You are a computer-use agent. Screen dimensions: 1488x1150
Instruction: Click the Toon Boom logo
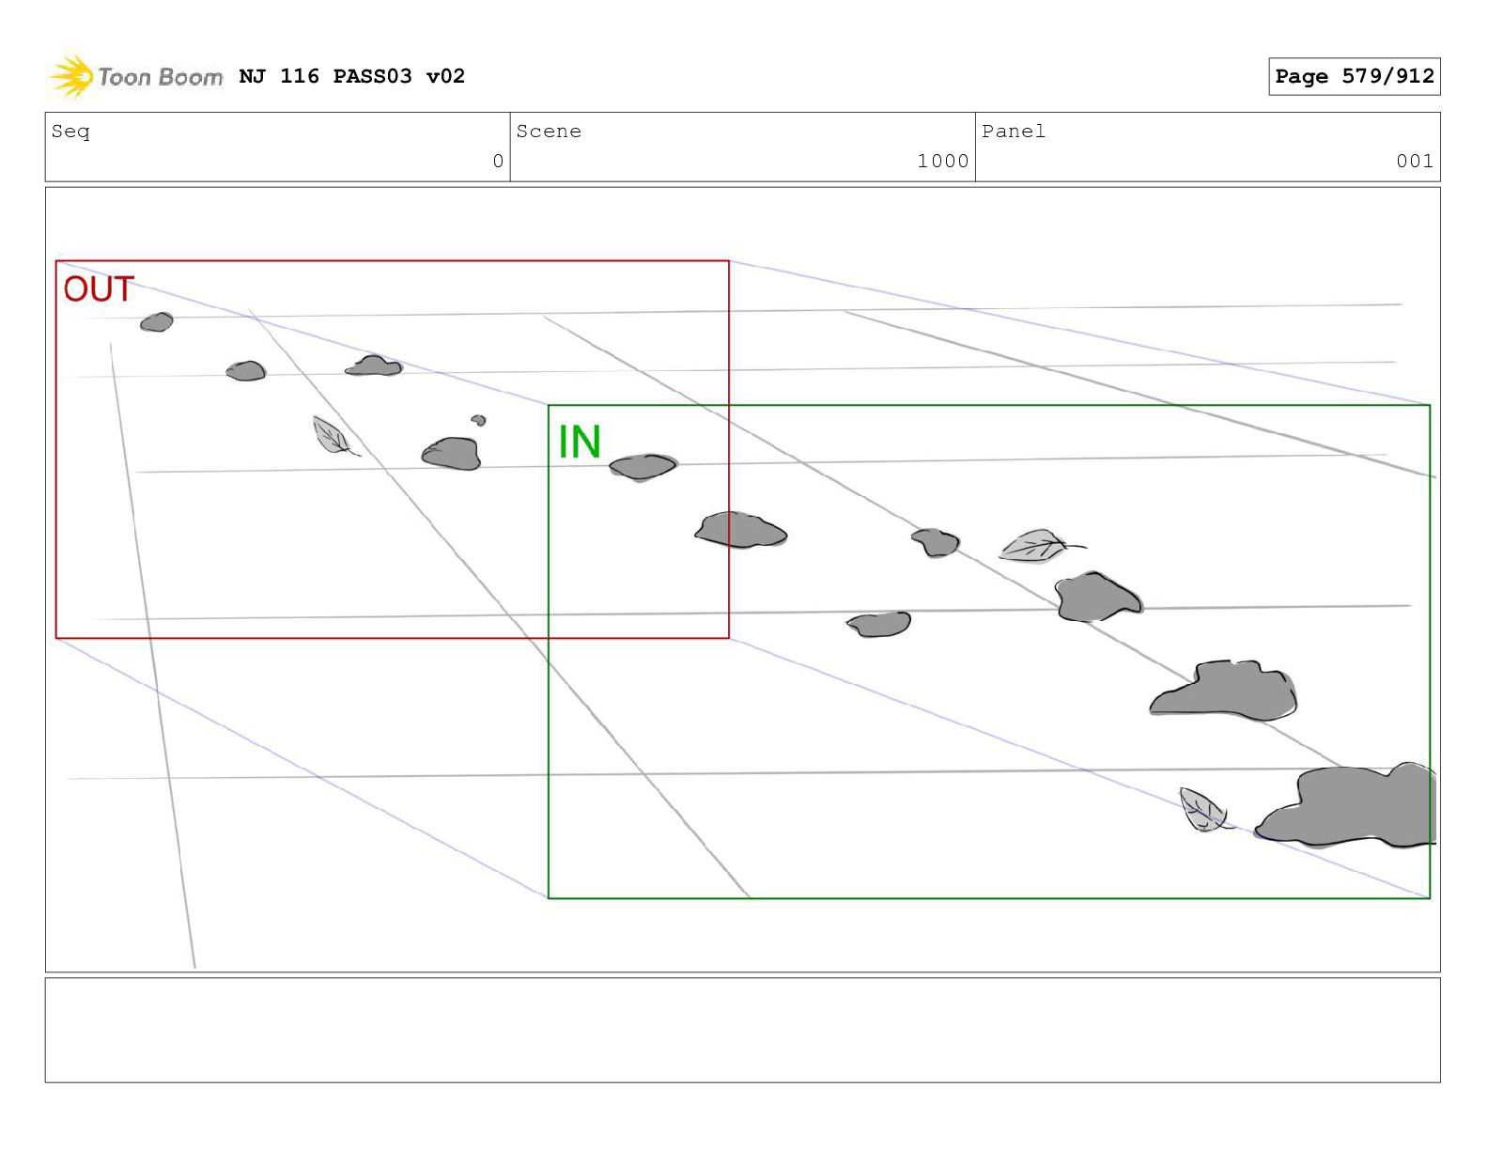[x=136, y=76]
